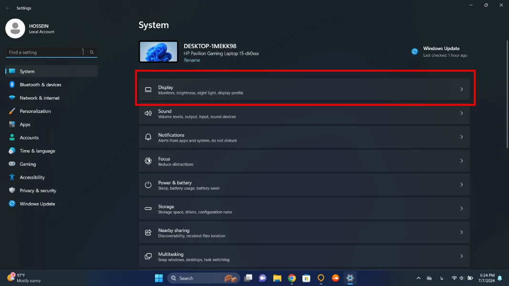Open the Accounts sidebar item
Viewport: 509px width, 286px height.
(29, 138)
